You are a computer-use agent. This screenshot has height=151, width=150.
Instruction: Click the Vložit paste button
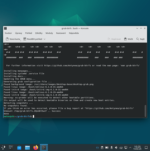[128, 39]
